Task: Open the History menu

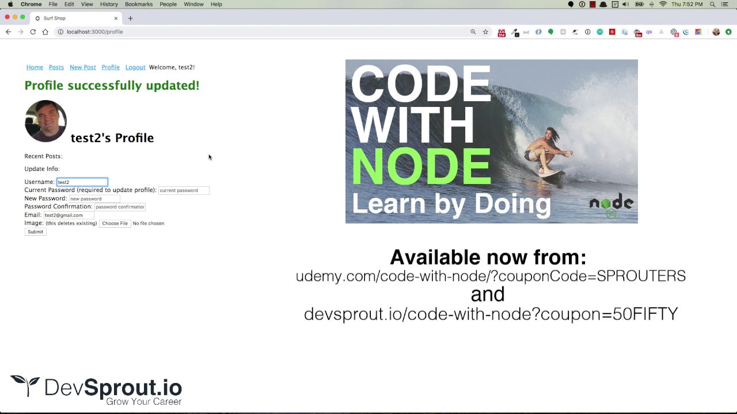Action: coord(109,4)
